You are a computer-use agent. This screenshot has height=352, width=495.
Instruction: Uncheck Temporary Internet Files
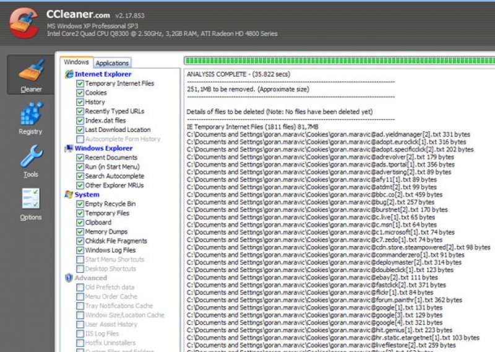click(x=80, y=84)
